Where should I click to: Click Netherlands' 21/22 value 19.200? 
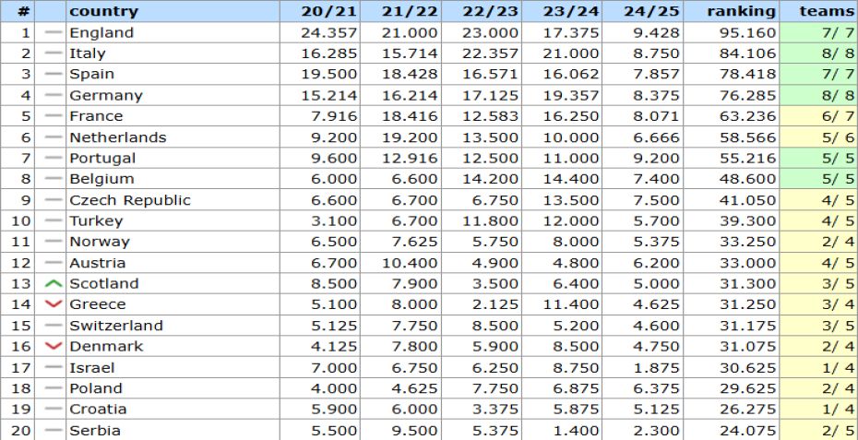(410, 137)
